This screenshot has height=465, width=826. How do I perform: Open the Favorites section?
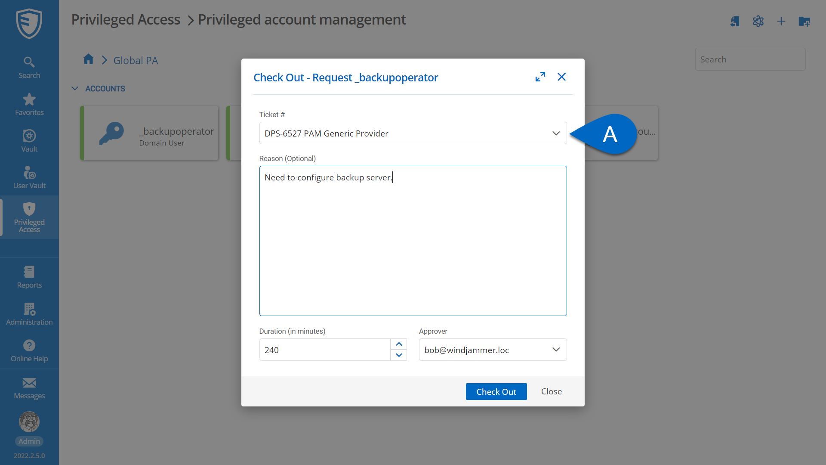tap(29, 104)
